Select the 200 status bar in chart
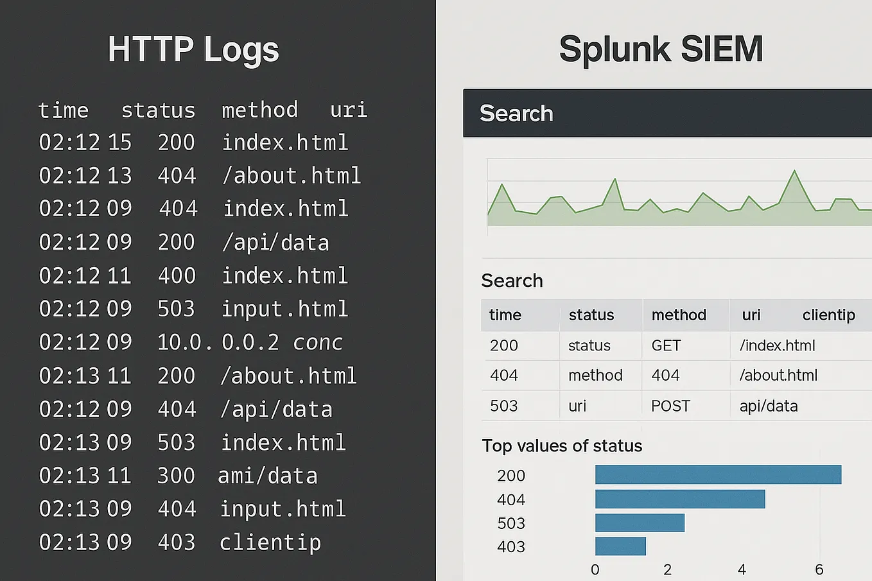This screenshot has width=872, height=581. tap(717, 475)
